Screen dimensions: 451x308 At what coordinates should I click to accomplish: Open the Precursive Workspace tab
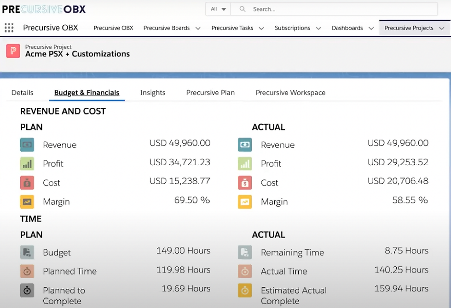point(290,93)
